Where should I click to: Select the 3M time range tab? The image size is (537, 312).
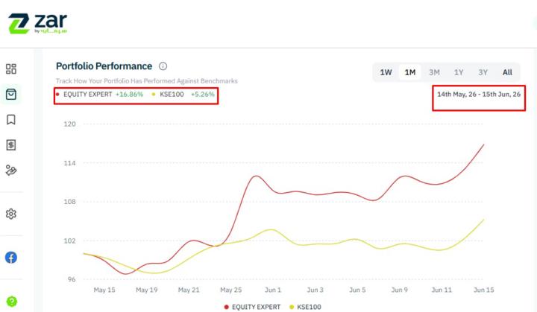click(434, 72)
